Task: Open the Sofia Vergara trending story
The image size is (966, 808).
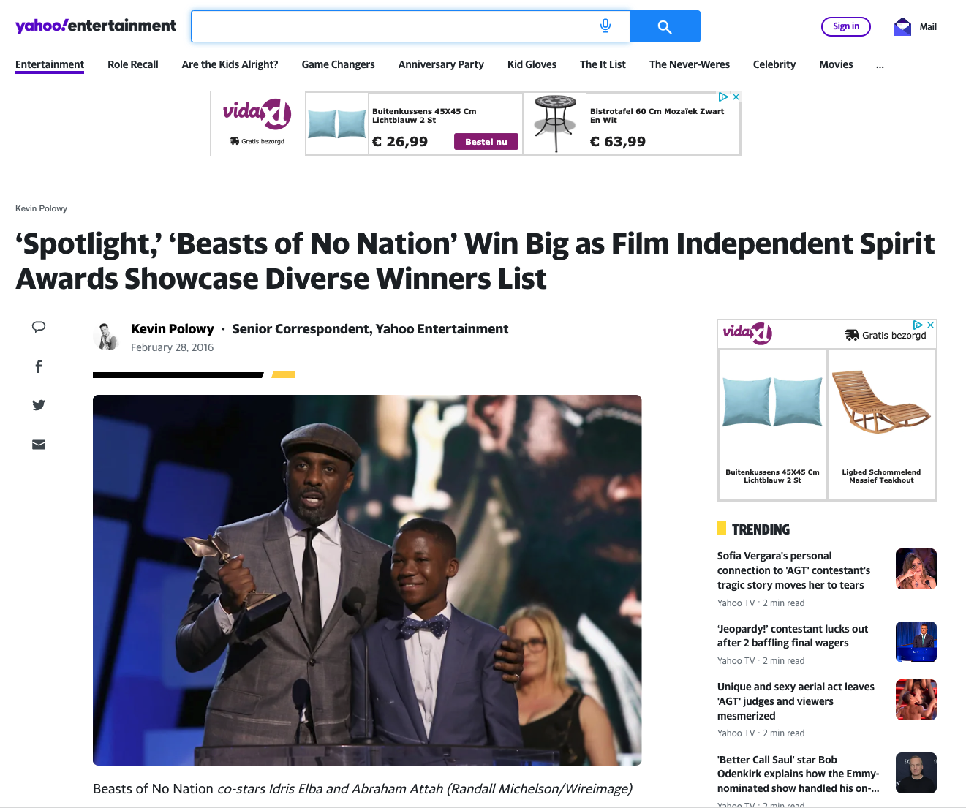Action: click(x=793, y=570)
